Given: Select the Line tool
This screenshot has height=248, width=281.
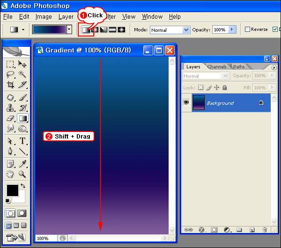Looking at the screenshot, I should pyautogui.click(x=22, y=151).
